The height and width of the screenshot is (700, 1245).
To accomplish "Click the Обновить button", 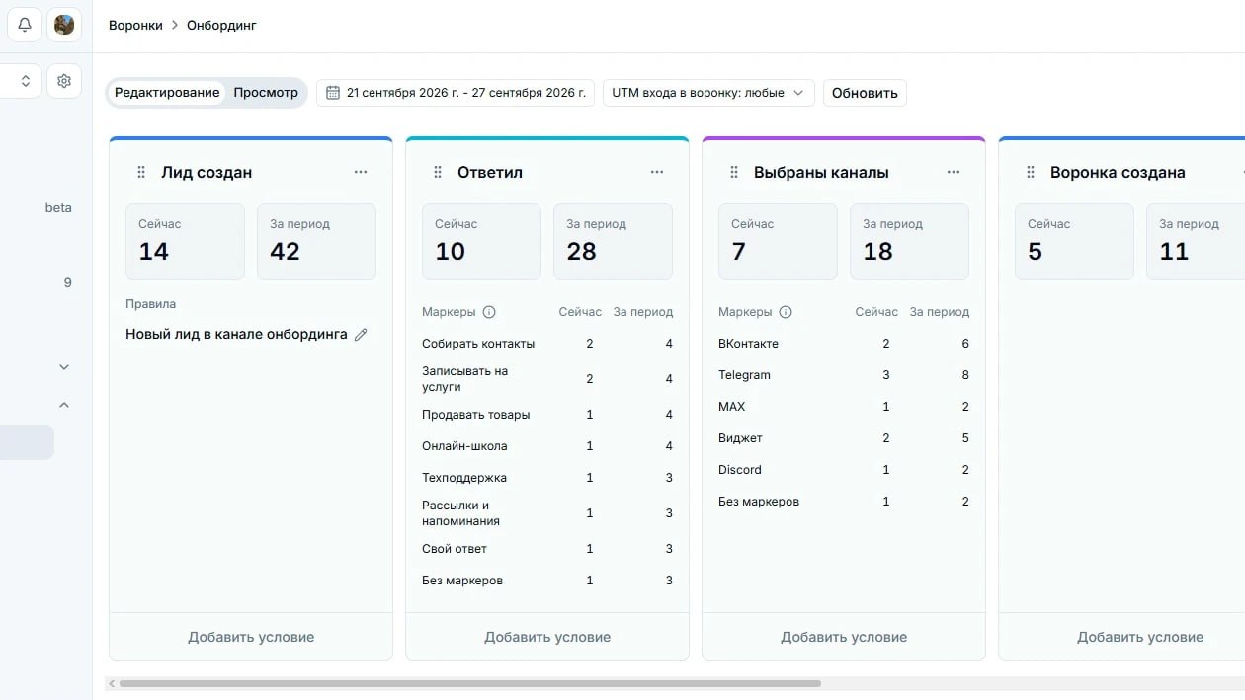I will coord(865,93).
